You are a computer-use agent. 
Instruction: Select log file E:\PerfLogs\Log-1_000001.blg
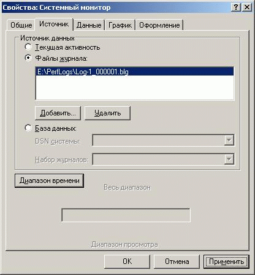click(135, 72)
